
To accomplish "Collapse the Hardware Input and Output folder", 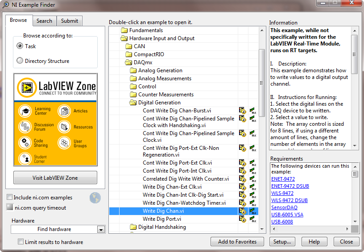I will point(124,38).
